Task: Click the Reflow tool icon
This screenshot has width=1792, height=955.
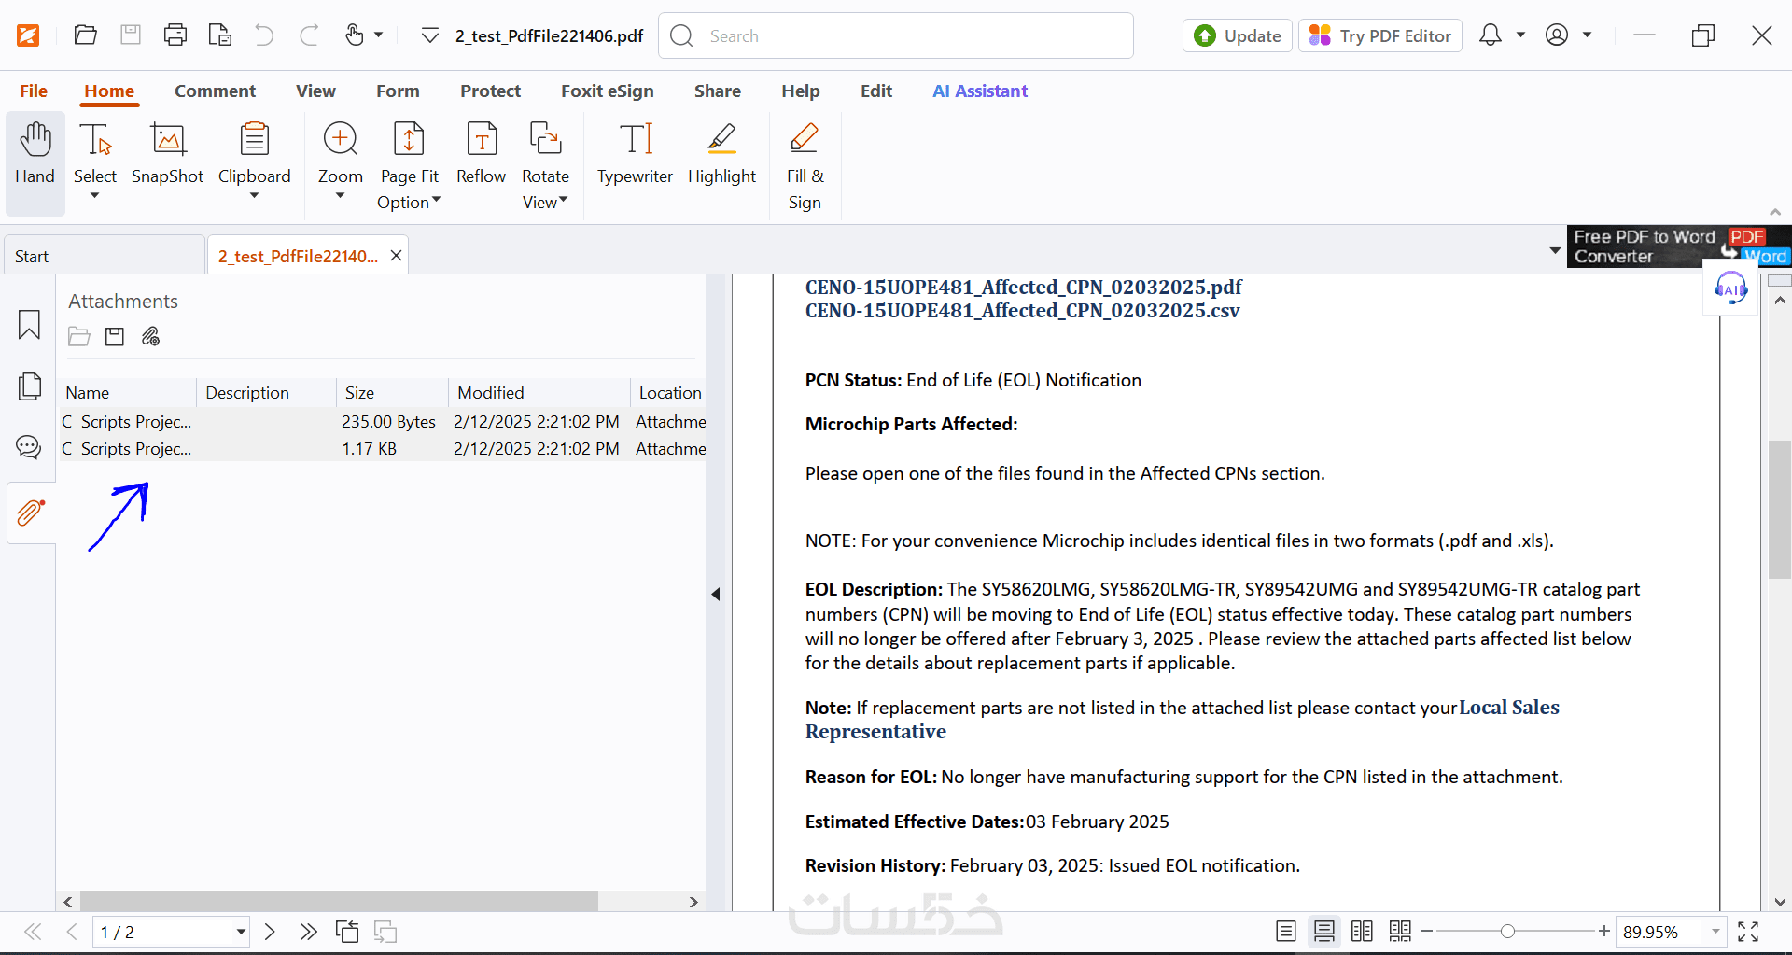Action: point(481,155)
